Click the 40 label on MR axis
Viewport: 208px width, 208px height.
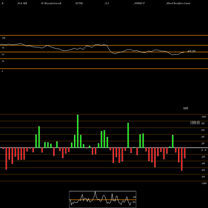(203, 137)
